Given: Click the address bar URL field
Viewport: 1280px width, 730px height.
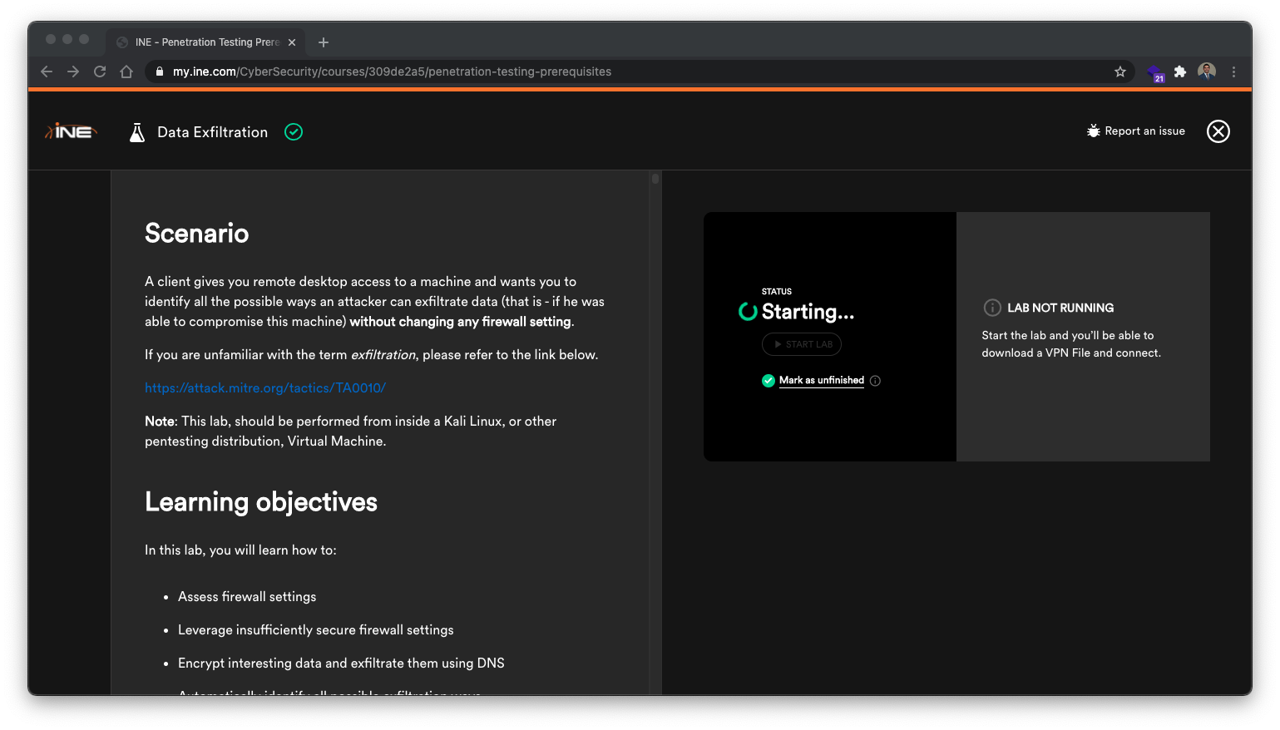Looking at the screenshot, I should click(632, 72).
